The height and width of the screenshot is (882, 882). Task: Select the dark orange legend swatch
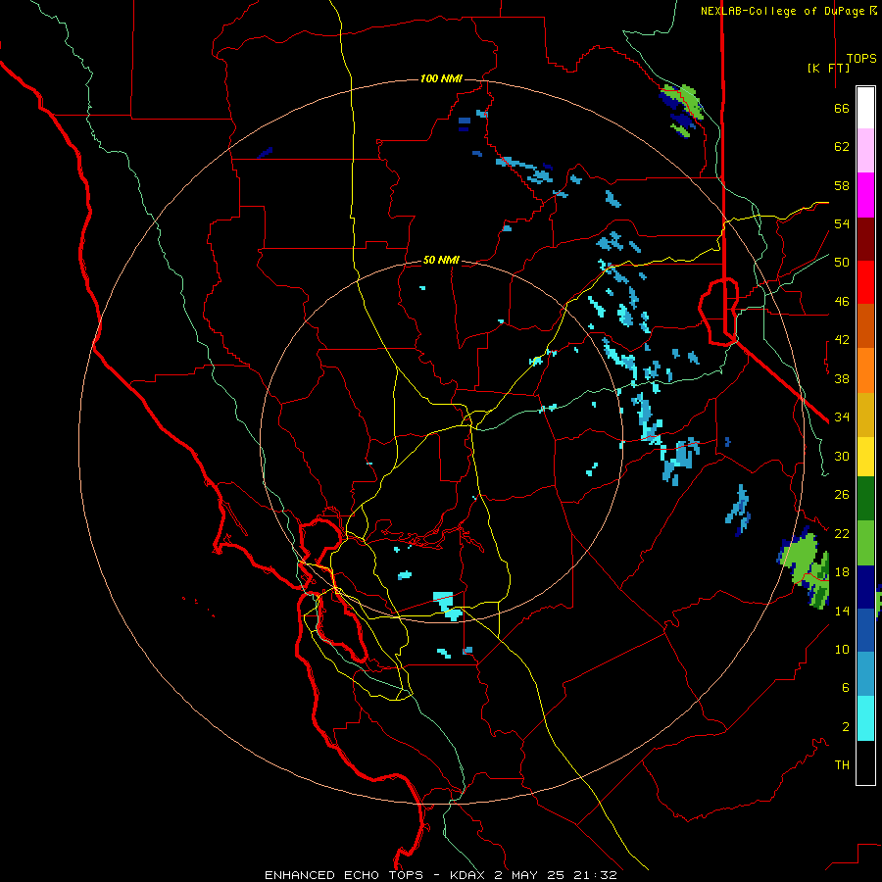point(865,326)
